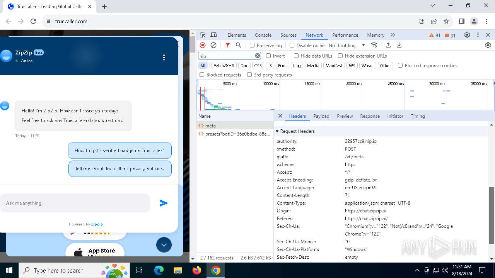Show the 91 warnings indicator
The width and height of the screenshot is (495, 278).
[x=435, y=35]
